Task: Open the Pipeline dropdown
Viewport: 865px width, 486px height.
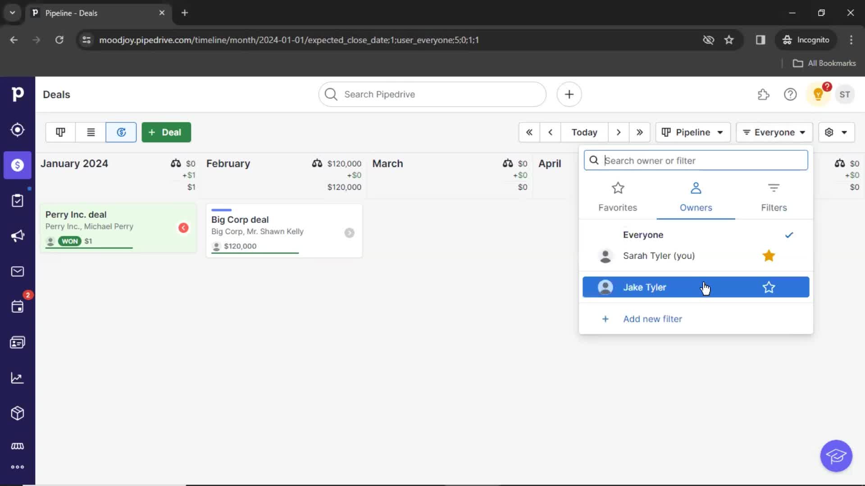Action: pyautogui.click(x=693, y=132)
